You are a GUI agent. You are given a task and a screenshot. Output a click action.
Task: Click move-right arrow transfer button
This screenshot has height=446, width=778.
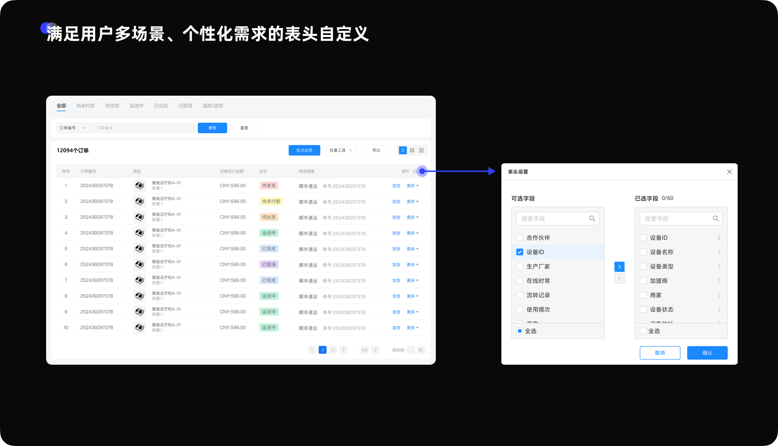(619, 267)
